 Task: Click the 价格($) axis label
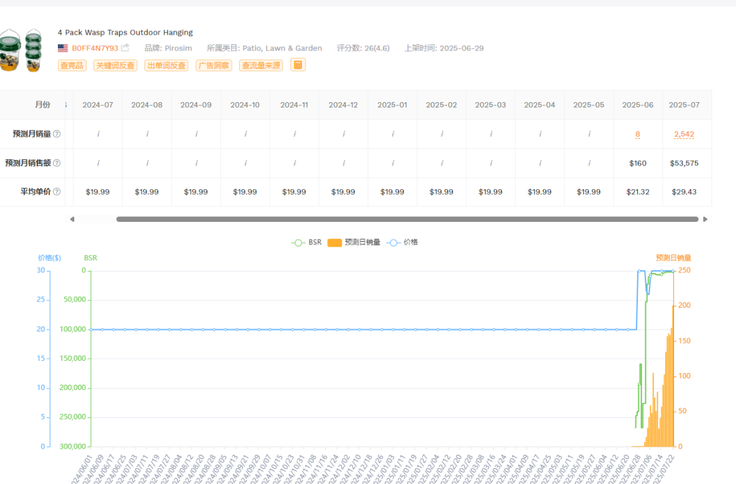coord(49,258)
